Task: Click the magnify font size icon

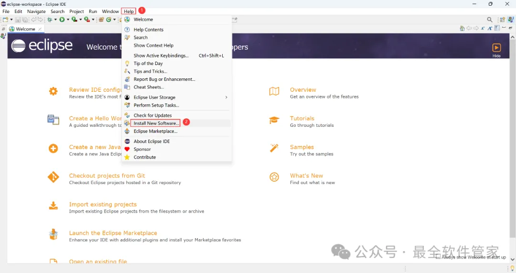Action: click(x=490, y=28)
